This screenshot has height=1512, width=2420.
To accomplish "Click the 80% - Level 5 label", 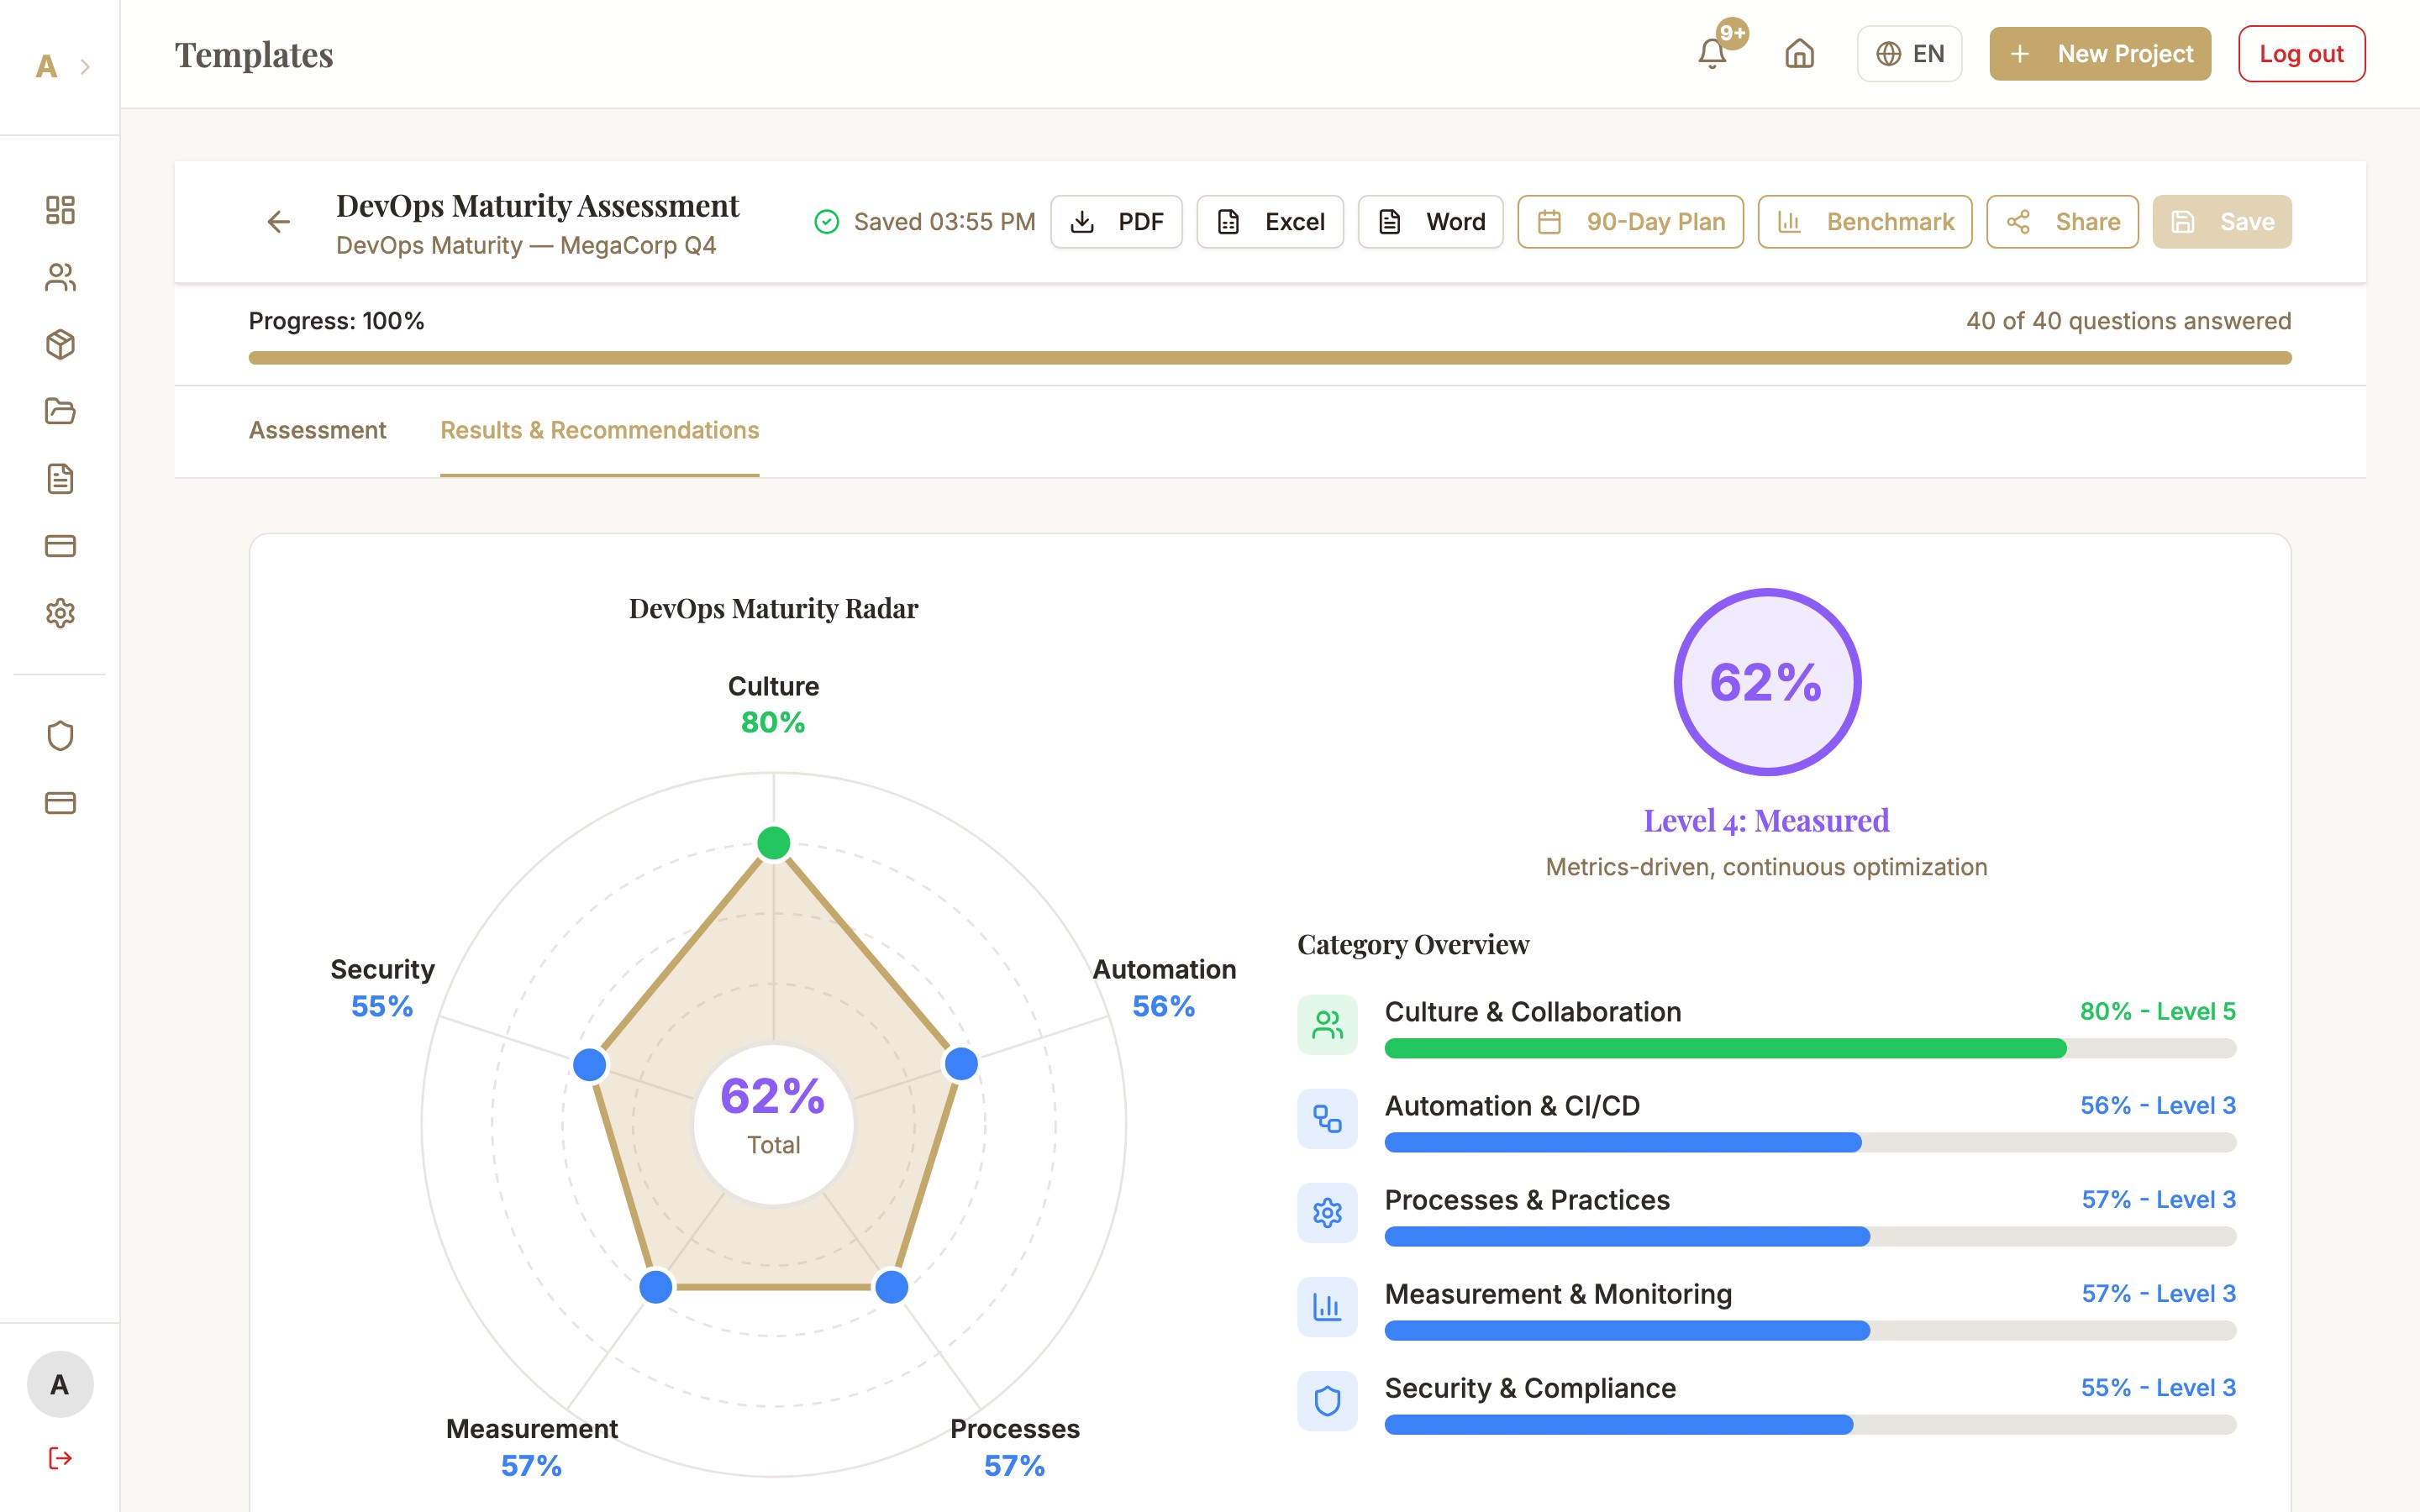I will (x=2158, y=1011).
